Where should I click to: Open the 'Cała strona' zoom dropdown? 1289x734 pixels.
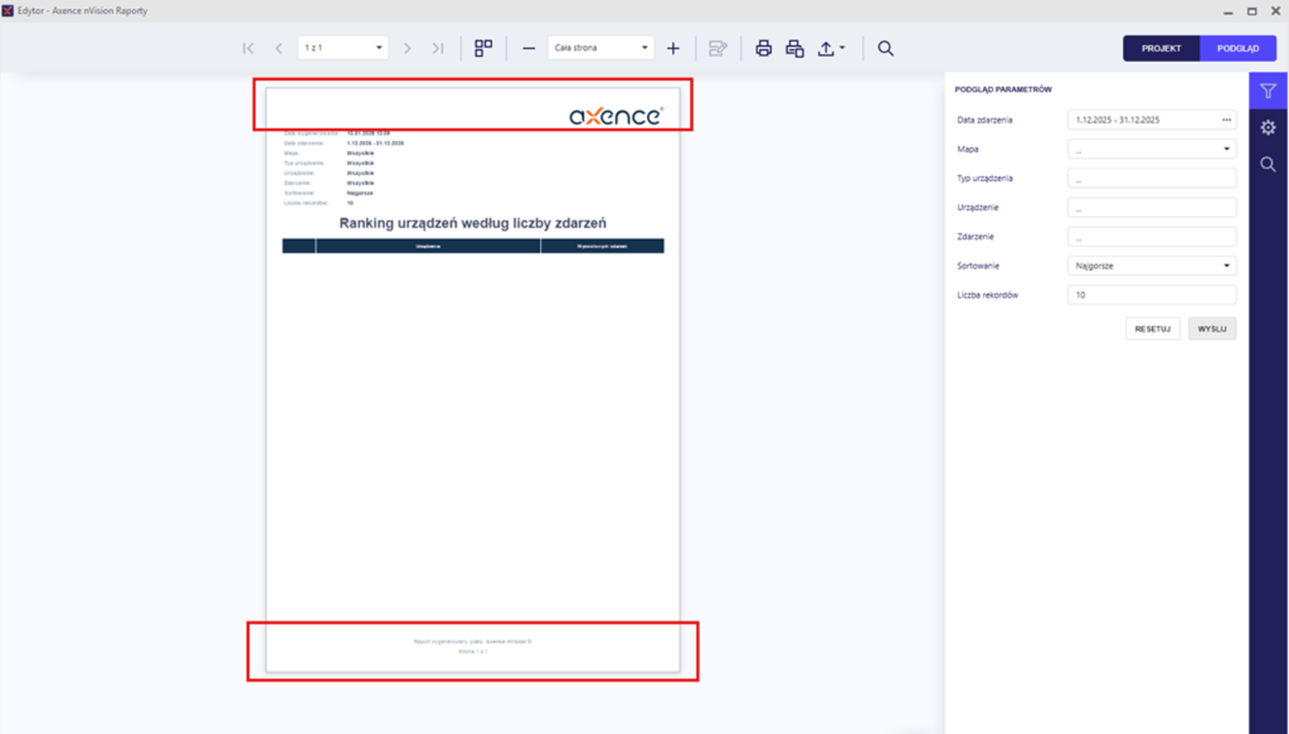(x=644, y=48)
